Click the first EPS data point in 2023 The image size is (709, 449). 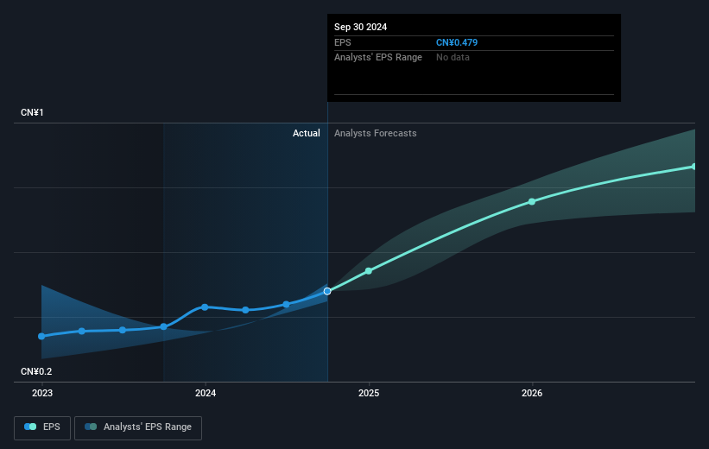[41, 336]
